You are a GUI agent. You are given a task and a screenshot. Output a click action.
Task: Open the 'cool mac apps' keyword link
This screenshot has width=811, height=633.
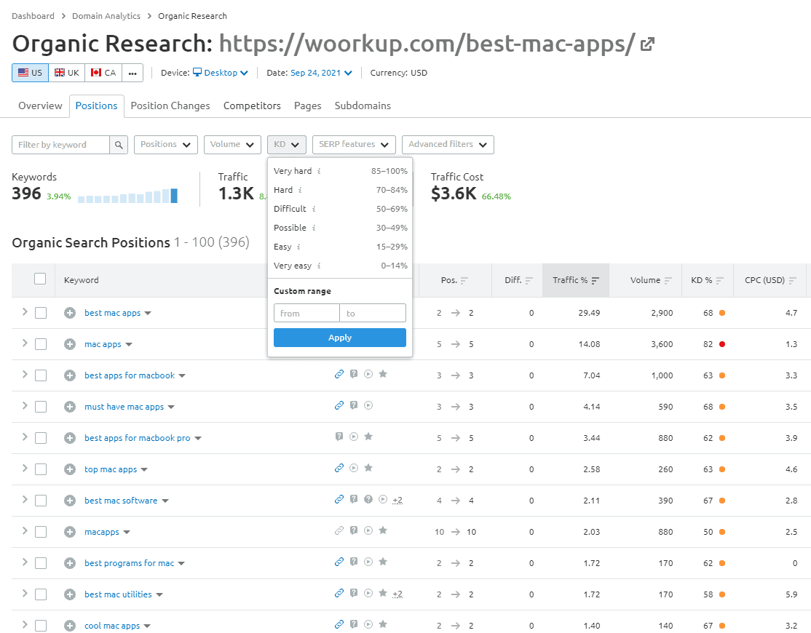coord(112,626)
